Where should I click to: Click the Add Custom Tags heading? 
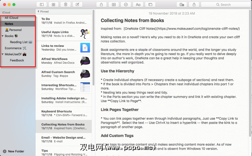click(117, 136)
